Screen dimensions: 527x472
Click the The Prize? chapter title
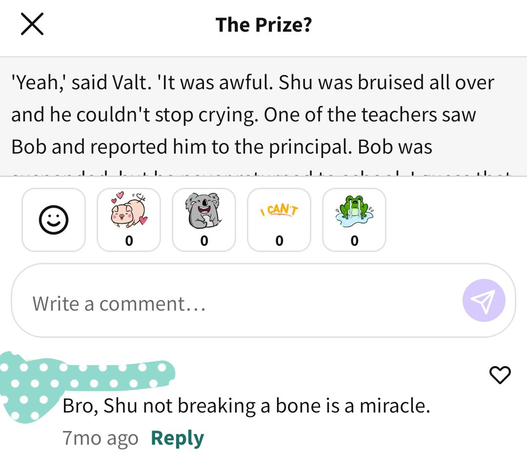(x=264, y=25)
